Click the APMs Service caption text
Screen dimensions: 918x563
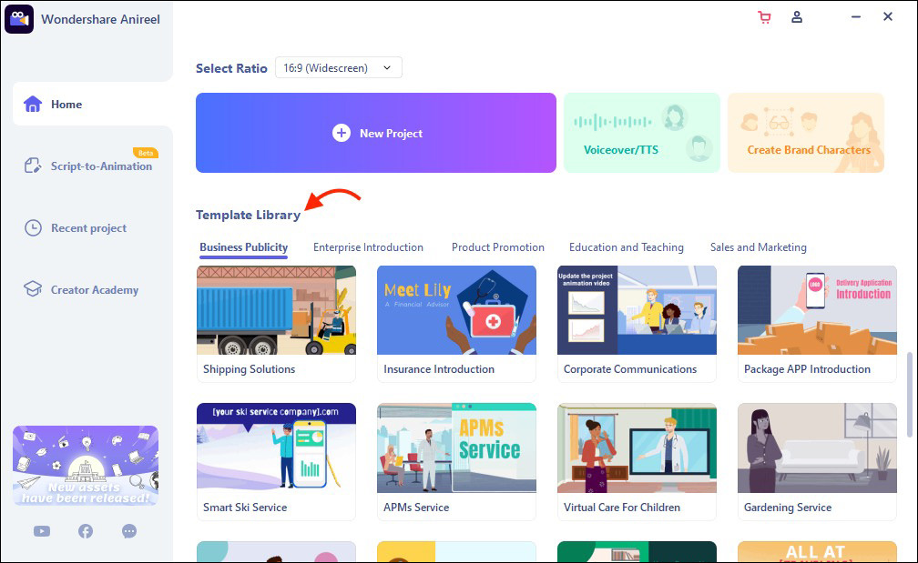[x=416, y=508]
